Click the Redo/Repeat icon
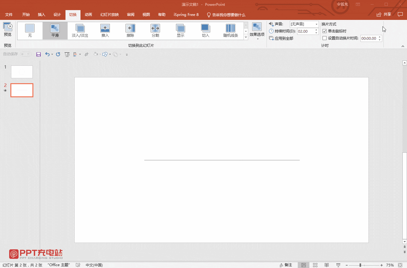Screen dimensions: 407x268 [58, 54]
